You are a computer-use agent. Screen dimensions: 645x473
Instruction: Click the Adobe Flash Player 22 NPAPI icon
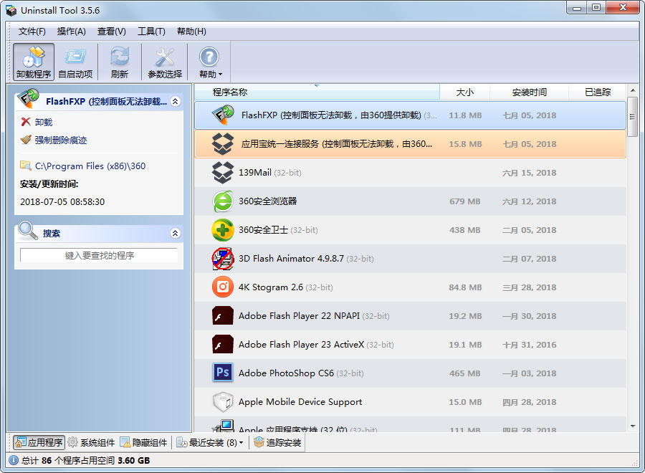pos(223,316)
